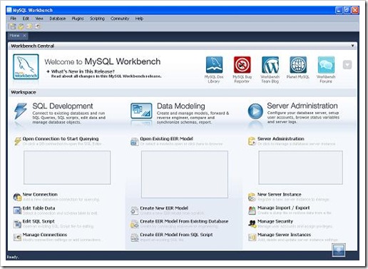Click the fourth icon in the toolbar
Viewport: 368px width, 269px height.
click(38, 26)
